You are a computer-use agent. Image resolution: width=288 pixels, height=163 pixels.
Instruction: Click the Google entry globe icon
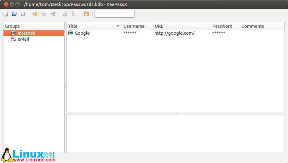70,33
